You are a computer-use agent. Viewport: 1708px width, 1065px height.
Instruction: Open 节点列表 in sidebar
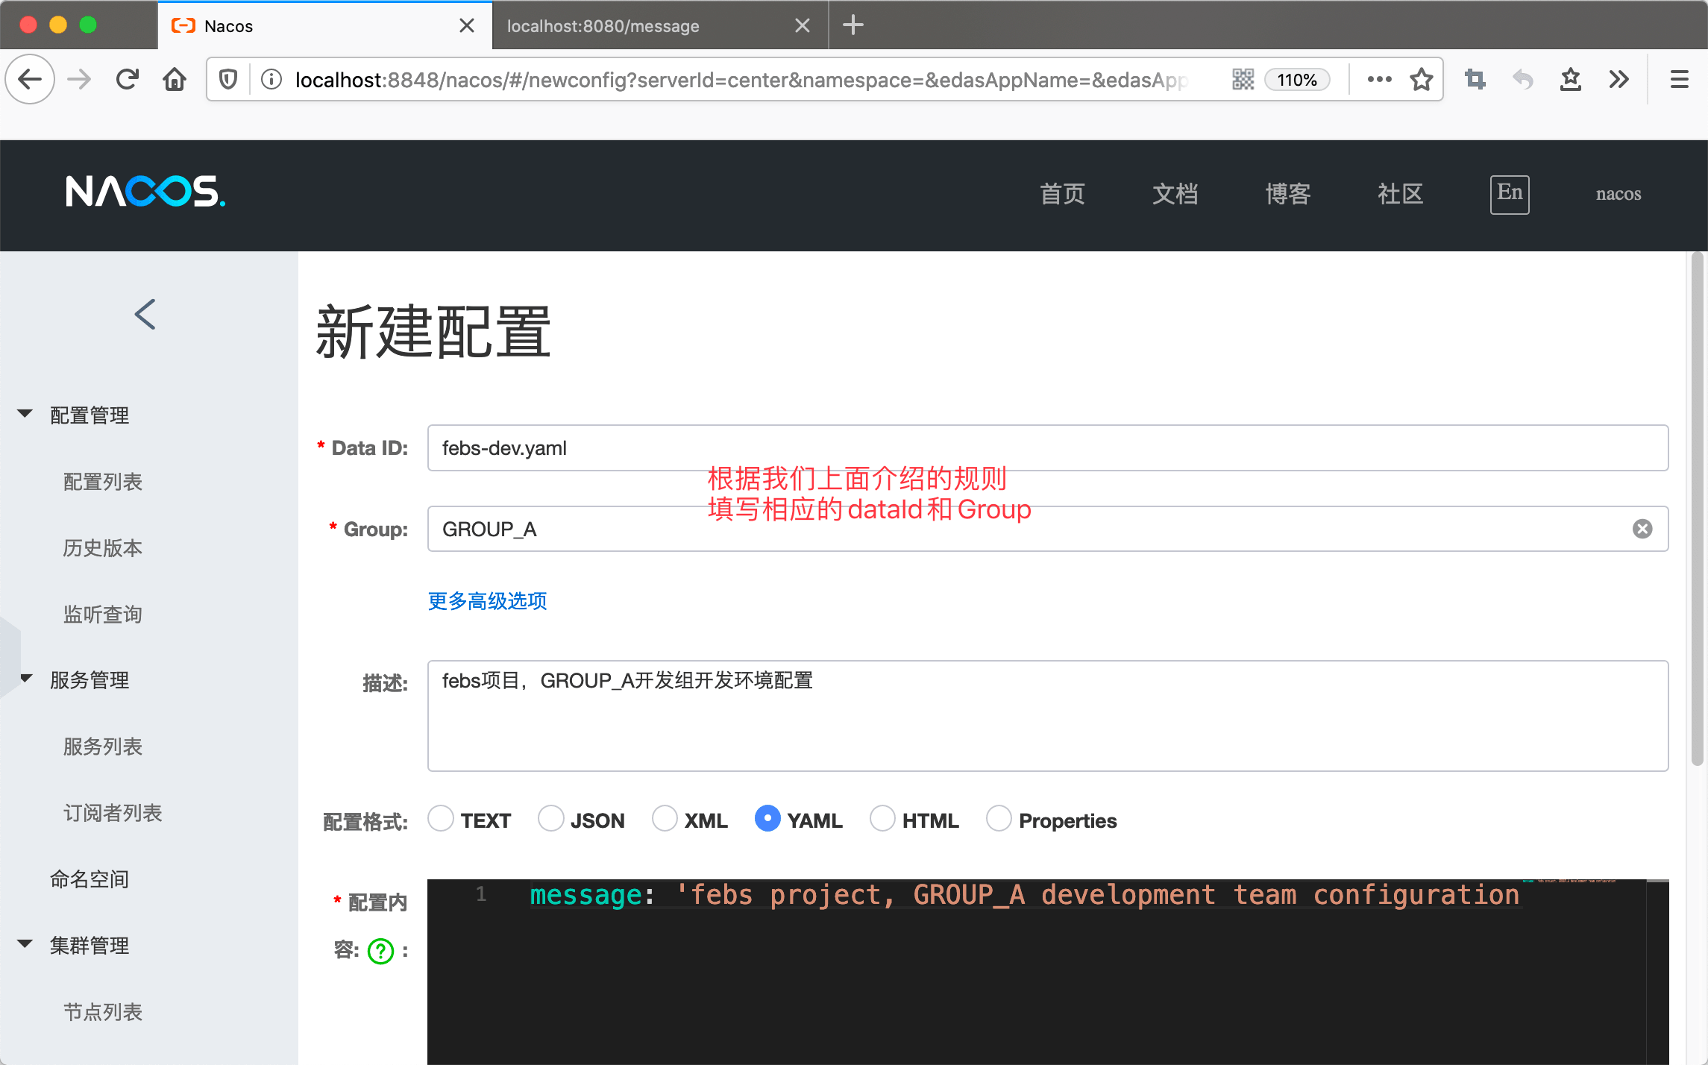point(103,1012)
